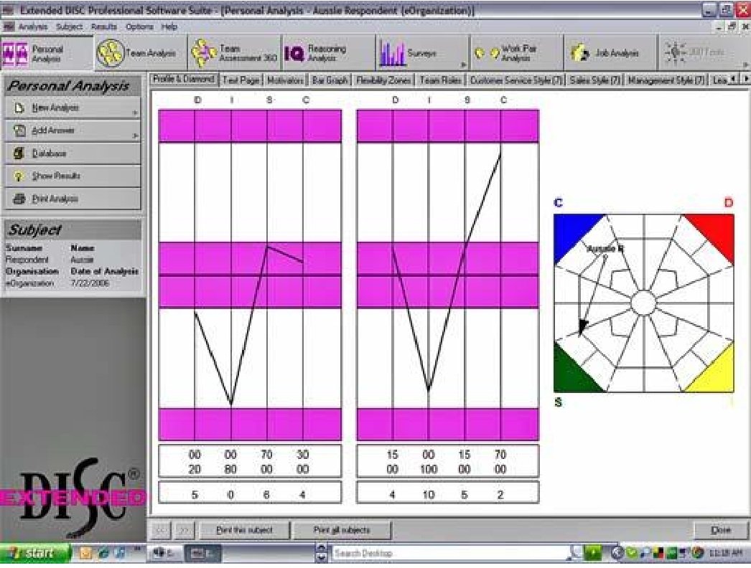Open the IQ Reasoning Analysis icon
This screenshot has height=568, width=751.
coord(294,53)
